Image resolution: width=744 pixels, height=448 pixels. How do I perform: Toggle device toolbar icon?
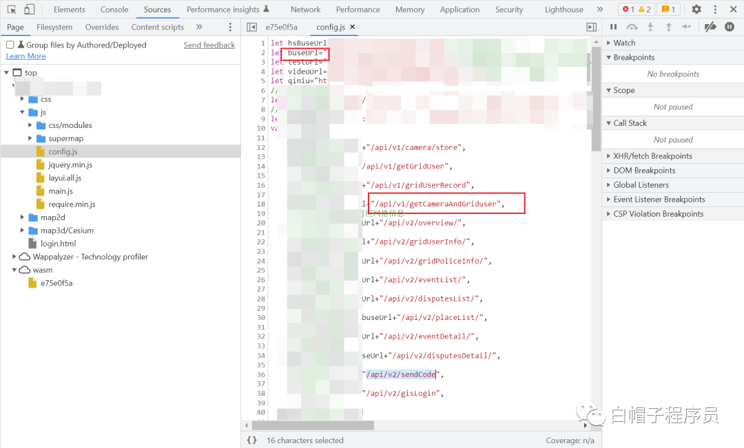pyautogui.click(x=30, y=9)
